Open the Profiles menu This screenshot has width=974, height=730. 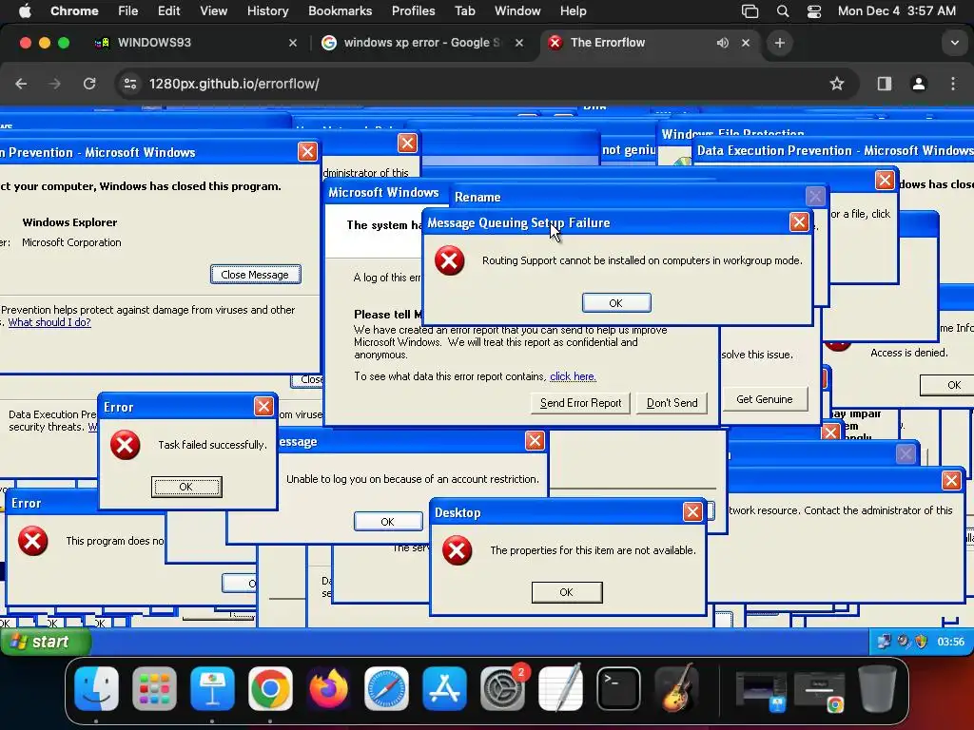click(x=413, y=10)
